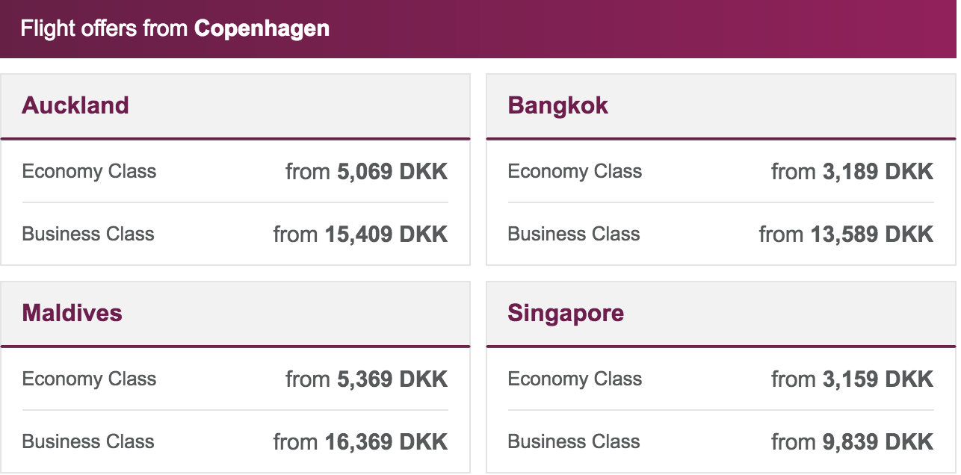
Task: Select Auckland Business Class fare label
Action: pyautogui.click(x=88, y=234)
